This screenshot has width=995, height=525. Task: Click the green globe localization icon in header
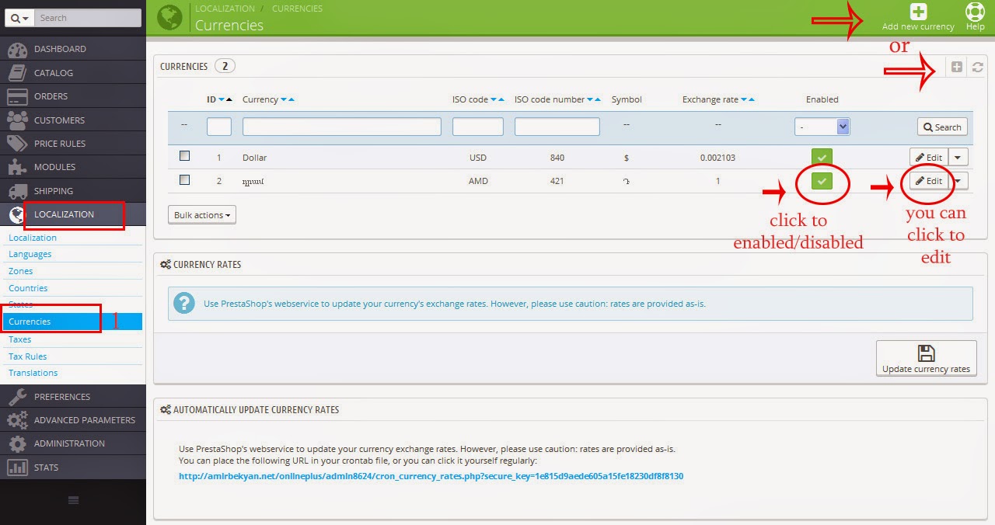pyautogui.click(x=169, y=17)
